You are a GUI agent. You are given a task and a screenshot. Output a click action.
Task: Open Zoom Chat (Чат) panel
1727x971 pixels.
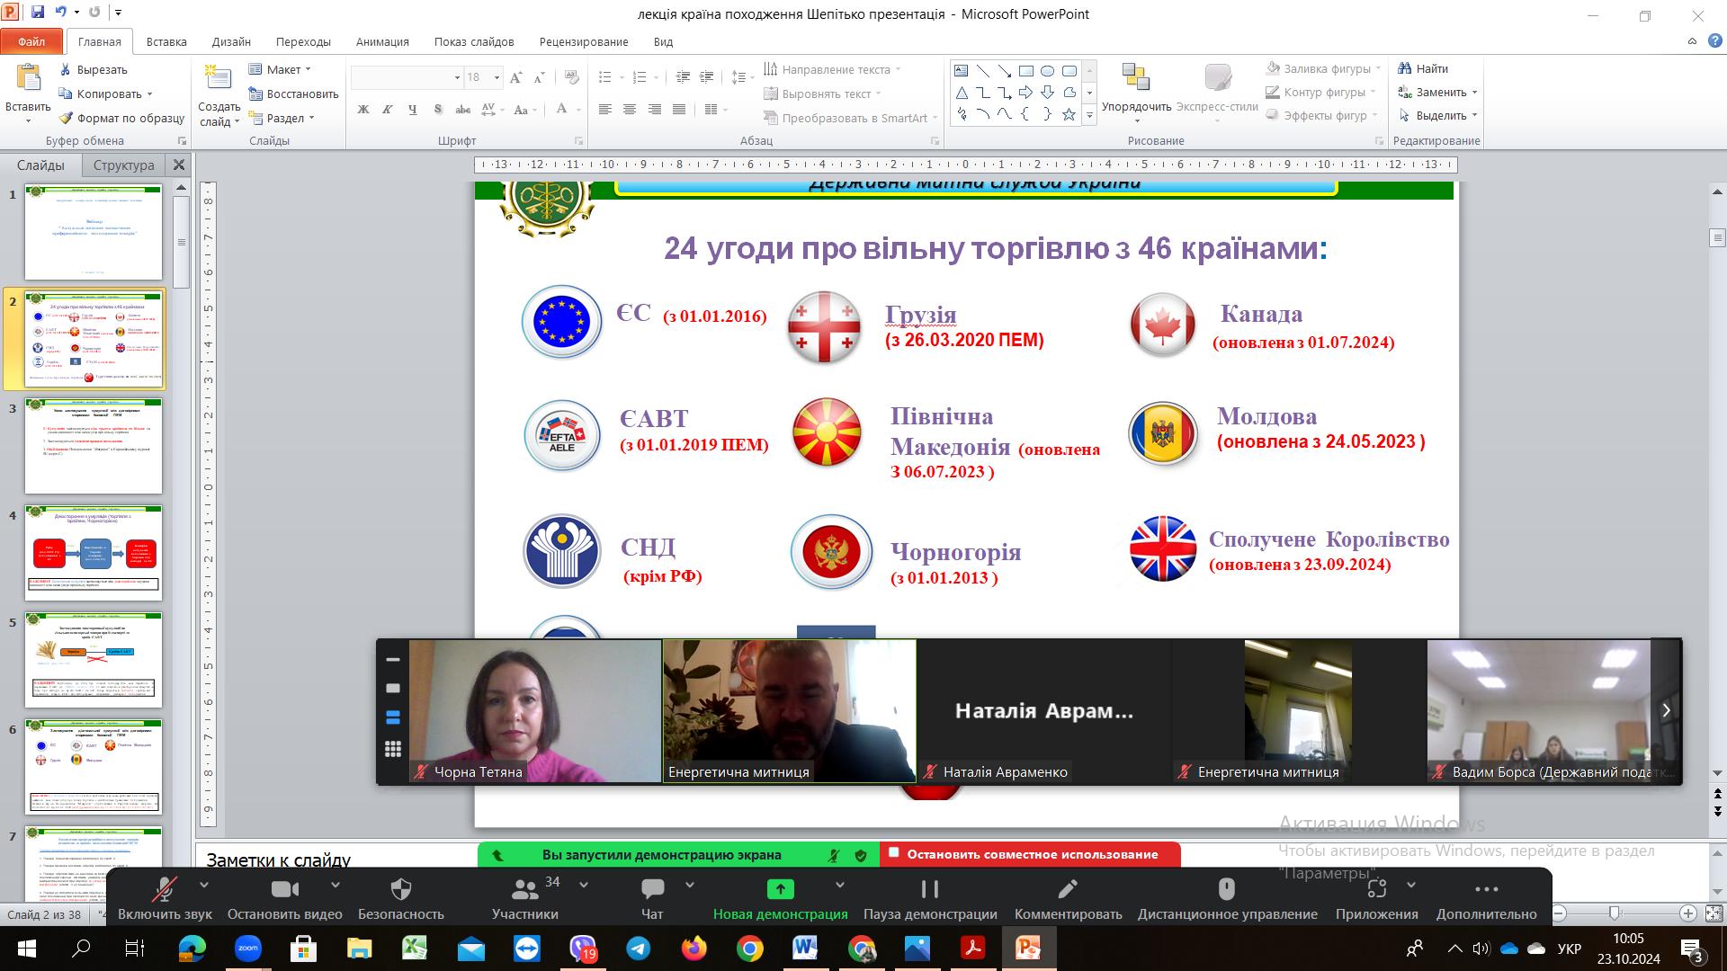[652, 898]
